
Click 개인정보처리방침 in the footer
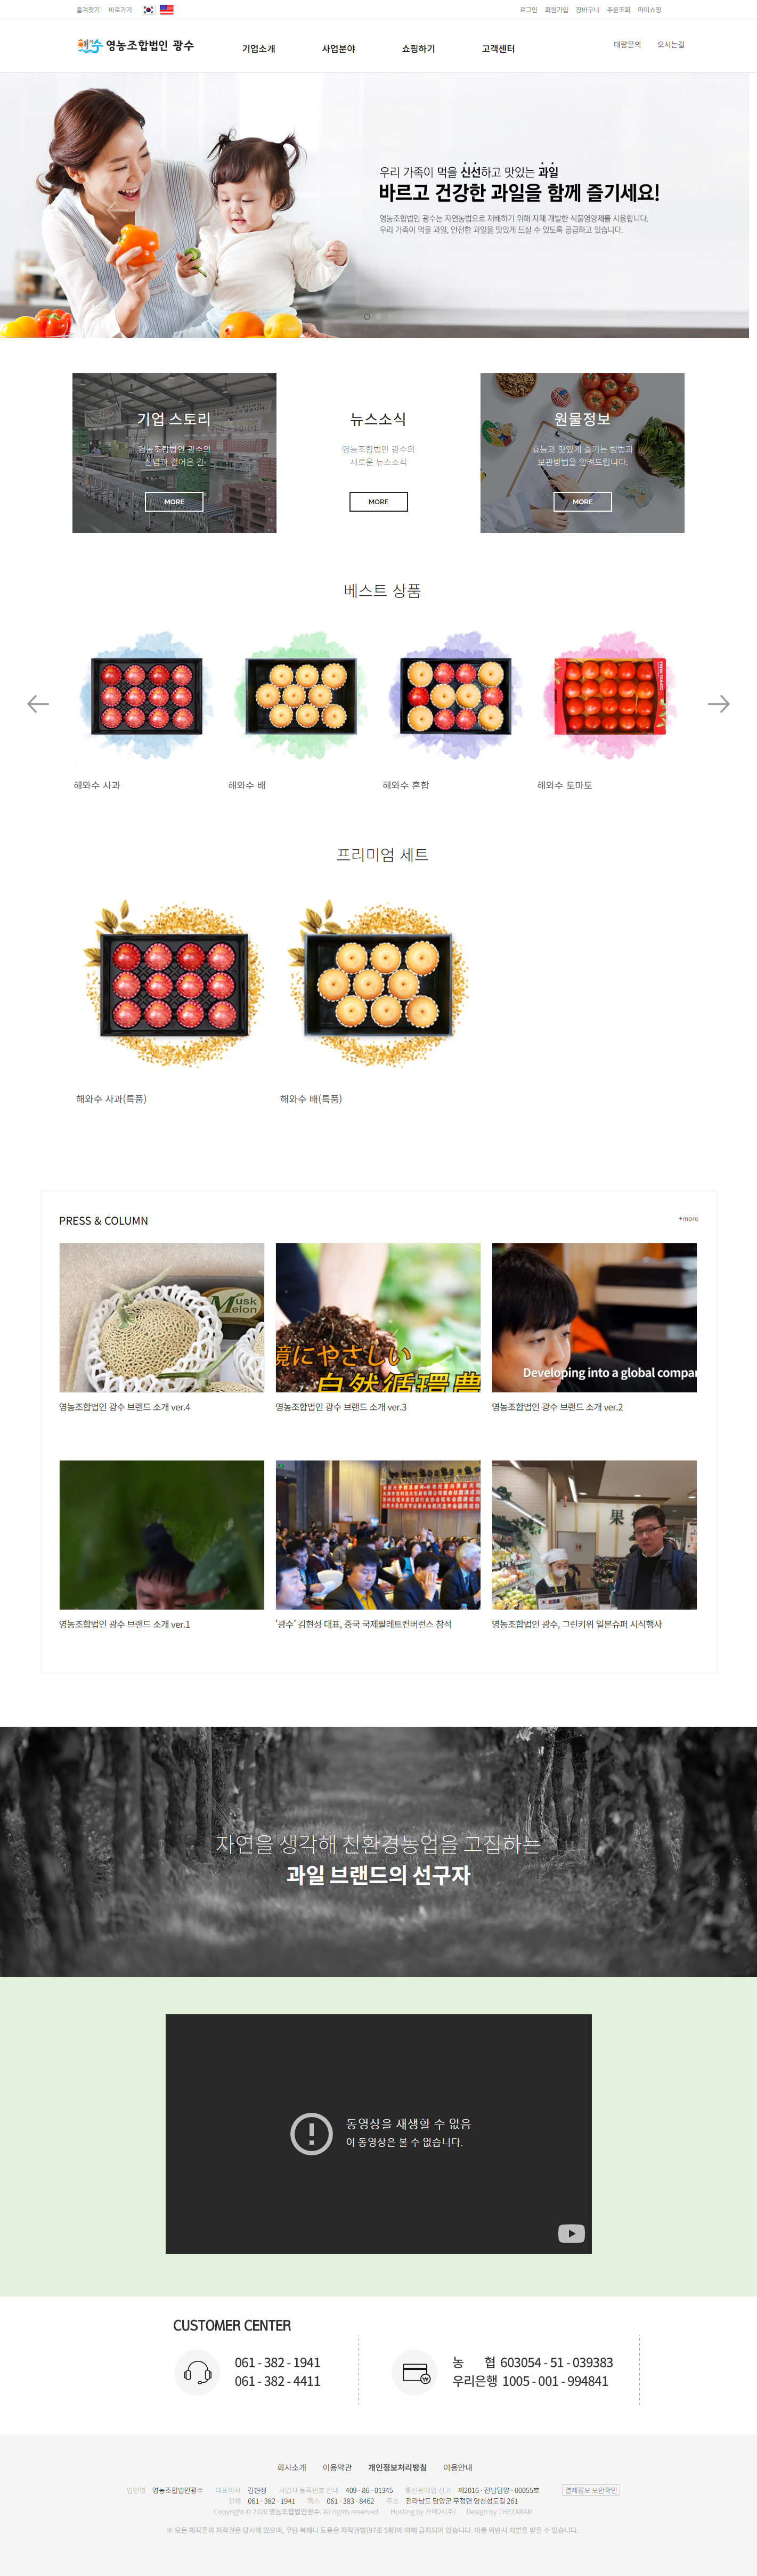[x=397, y=2467]
